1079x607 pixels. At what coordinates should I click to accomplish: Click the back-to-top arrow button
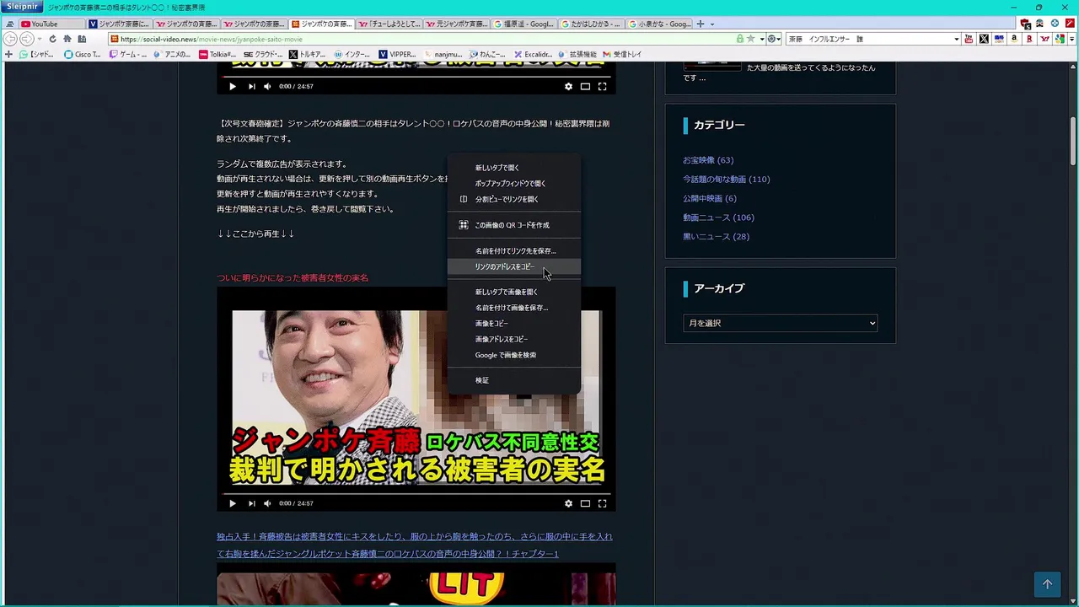coord(1047,583)
